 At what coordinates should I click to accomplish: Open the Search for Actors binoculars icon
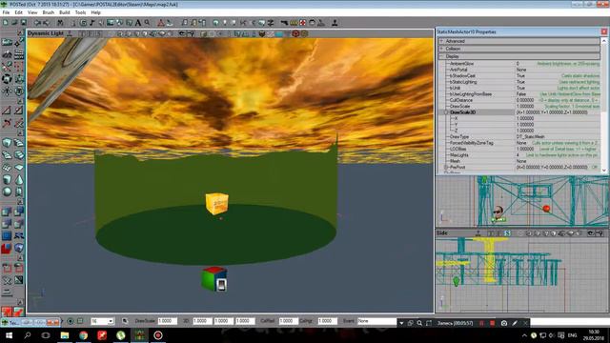[60, 23]
